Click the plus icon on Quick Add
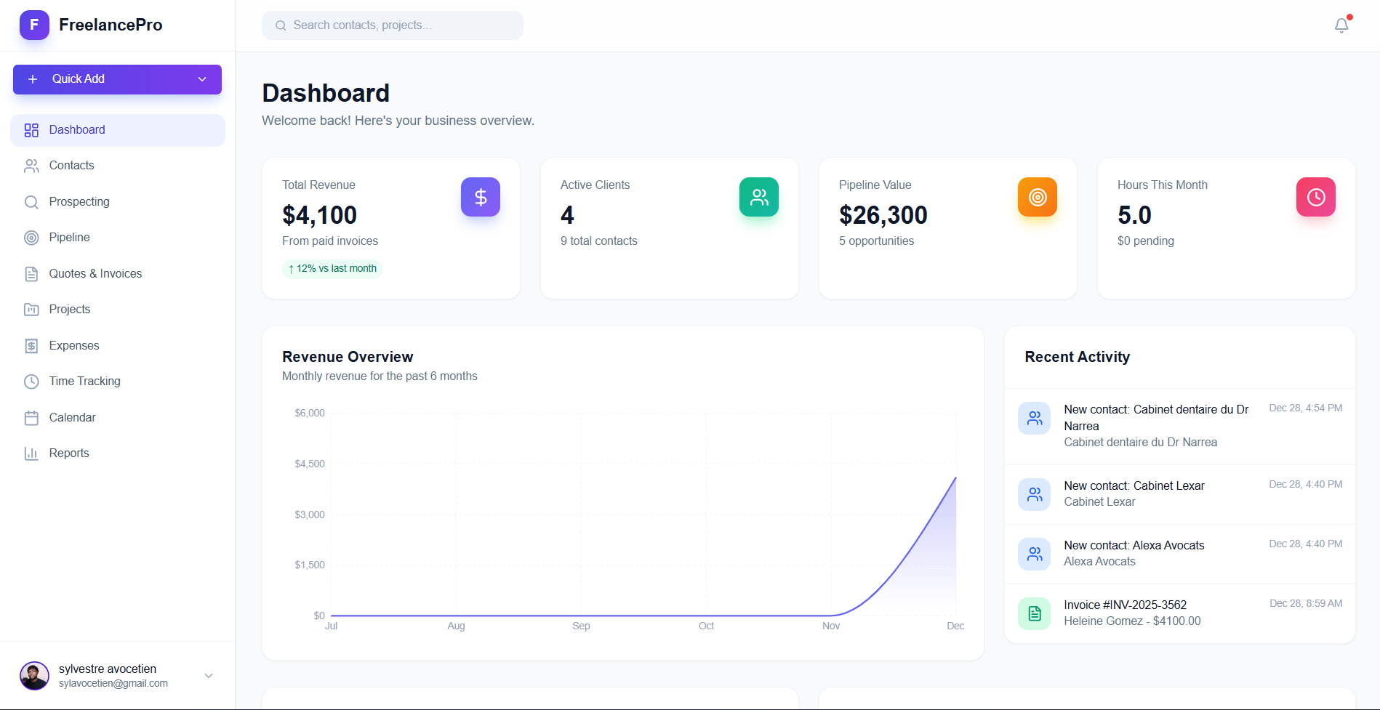1380x710 pixels. pos(33,79)
